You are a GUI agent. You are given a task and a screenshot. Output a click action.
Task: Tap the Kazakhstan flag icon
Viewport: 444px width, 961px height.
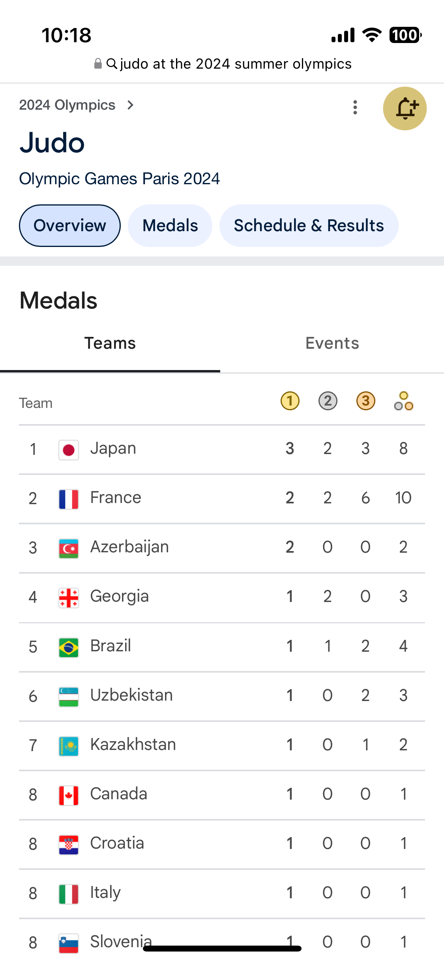click(x=69, y=746)
